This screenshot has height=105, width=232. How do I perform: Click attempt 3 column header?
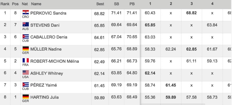click(x=192, y=4)
